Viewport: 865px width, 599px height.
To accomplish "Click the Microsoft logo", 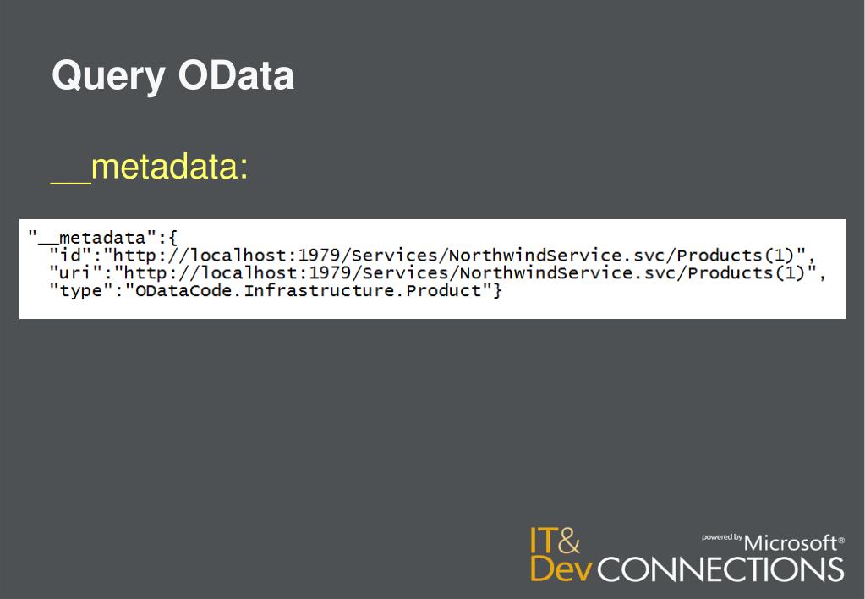I will pos(790,543).
